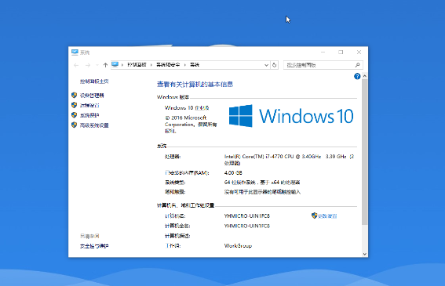Click the shield beside Change settings
445x286 pixels.
coord(314,215)
